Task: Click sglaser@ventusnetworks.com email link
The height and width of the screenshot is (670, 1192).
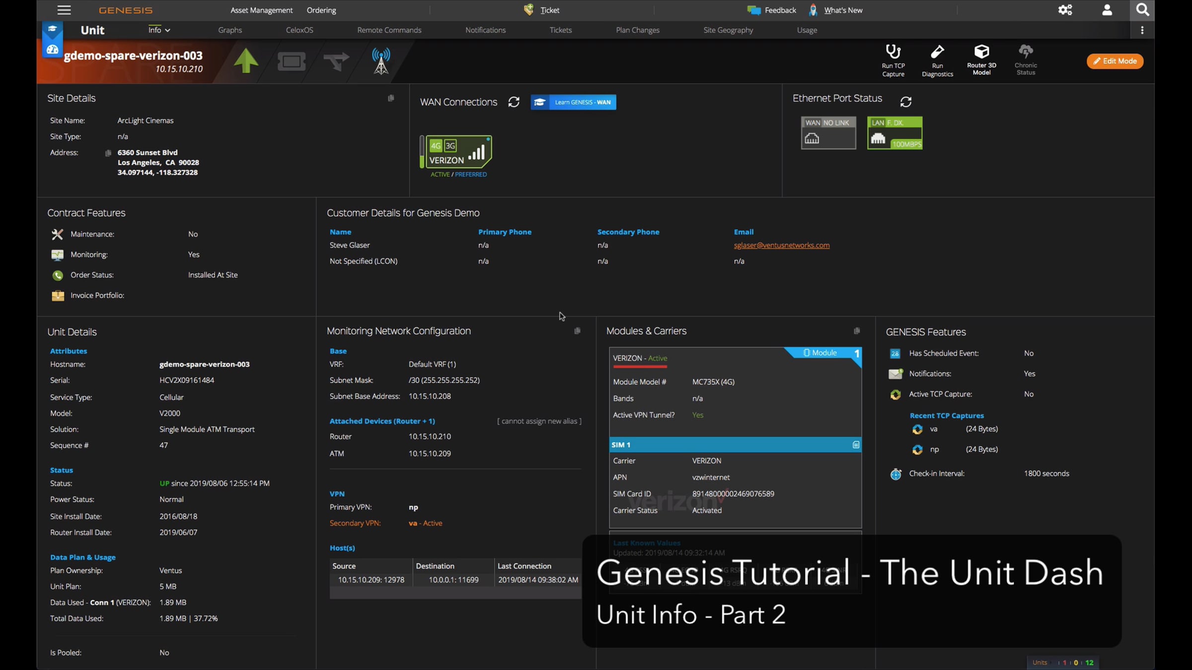Action: [x=781, y=245]
